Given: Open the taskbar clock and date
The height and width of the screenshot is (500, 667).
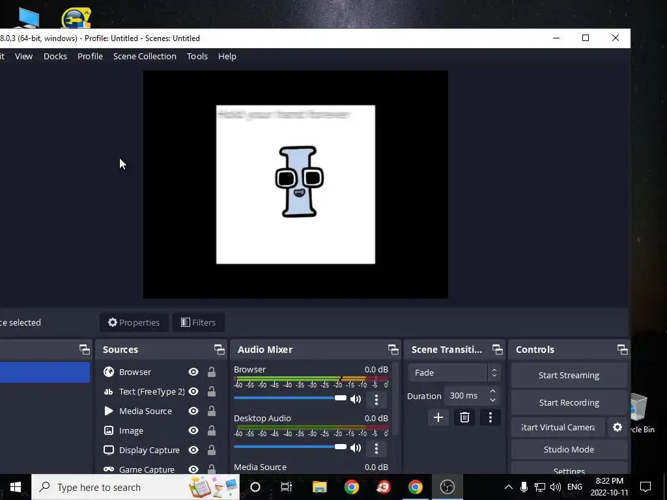Looking at the screenshot, I should coord(609,487).
